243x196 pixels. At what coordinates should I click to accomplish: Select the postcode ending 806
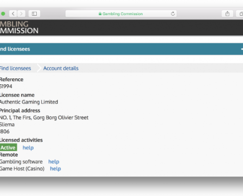tap(5, 131)
